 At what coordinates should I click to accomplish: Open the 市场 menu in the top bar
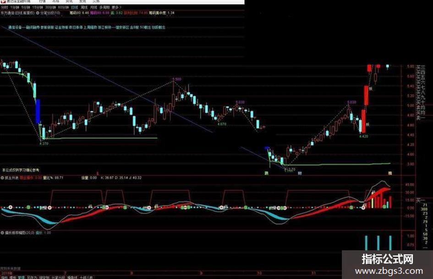coord(55,1)
